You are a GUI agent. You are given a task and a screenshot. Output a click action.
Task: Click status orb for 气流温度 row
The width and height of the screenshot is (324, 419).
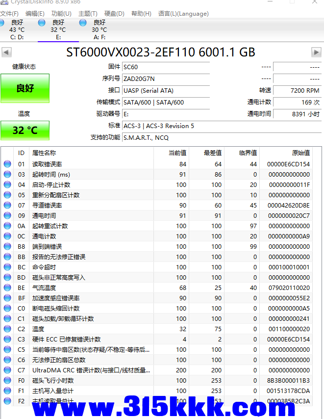(x=7, y=288)
